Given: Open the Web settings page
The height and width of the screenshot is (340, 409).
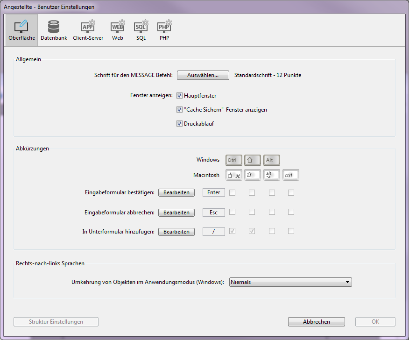Looking at the screenshot, I should pos(118,30).
